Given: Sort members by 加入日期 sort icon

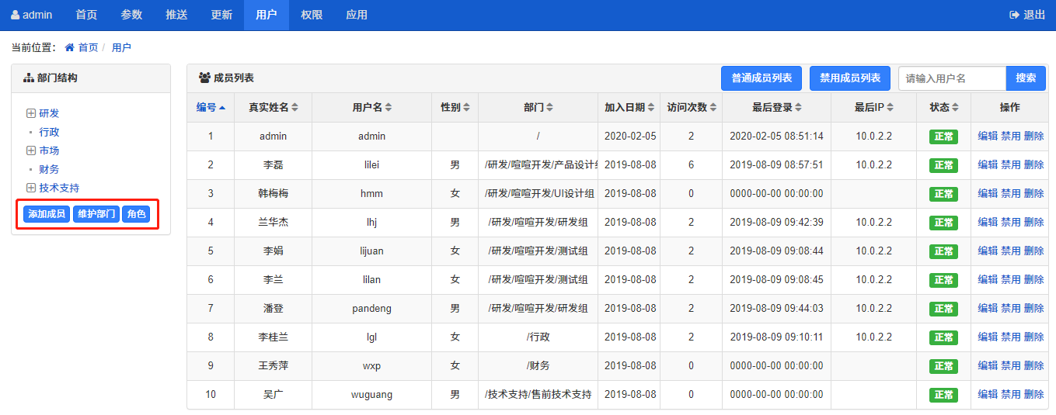Looking at the screenshot, I should [x=650, y=108].
